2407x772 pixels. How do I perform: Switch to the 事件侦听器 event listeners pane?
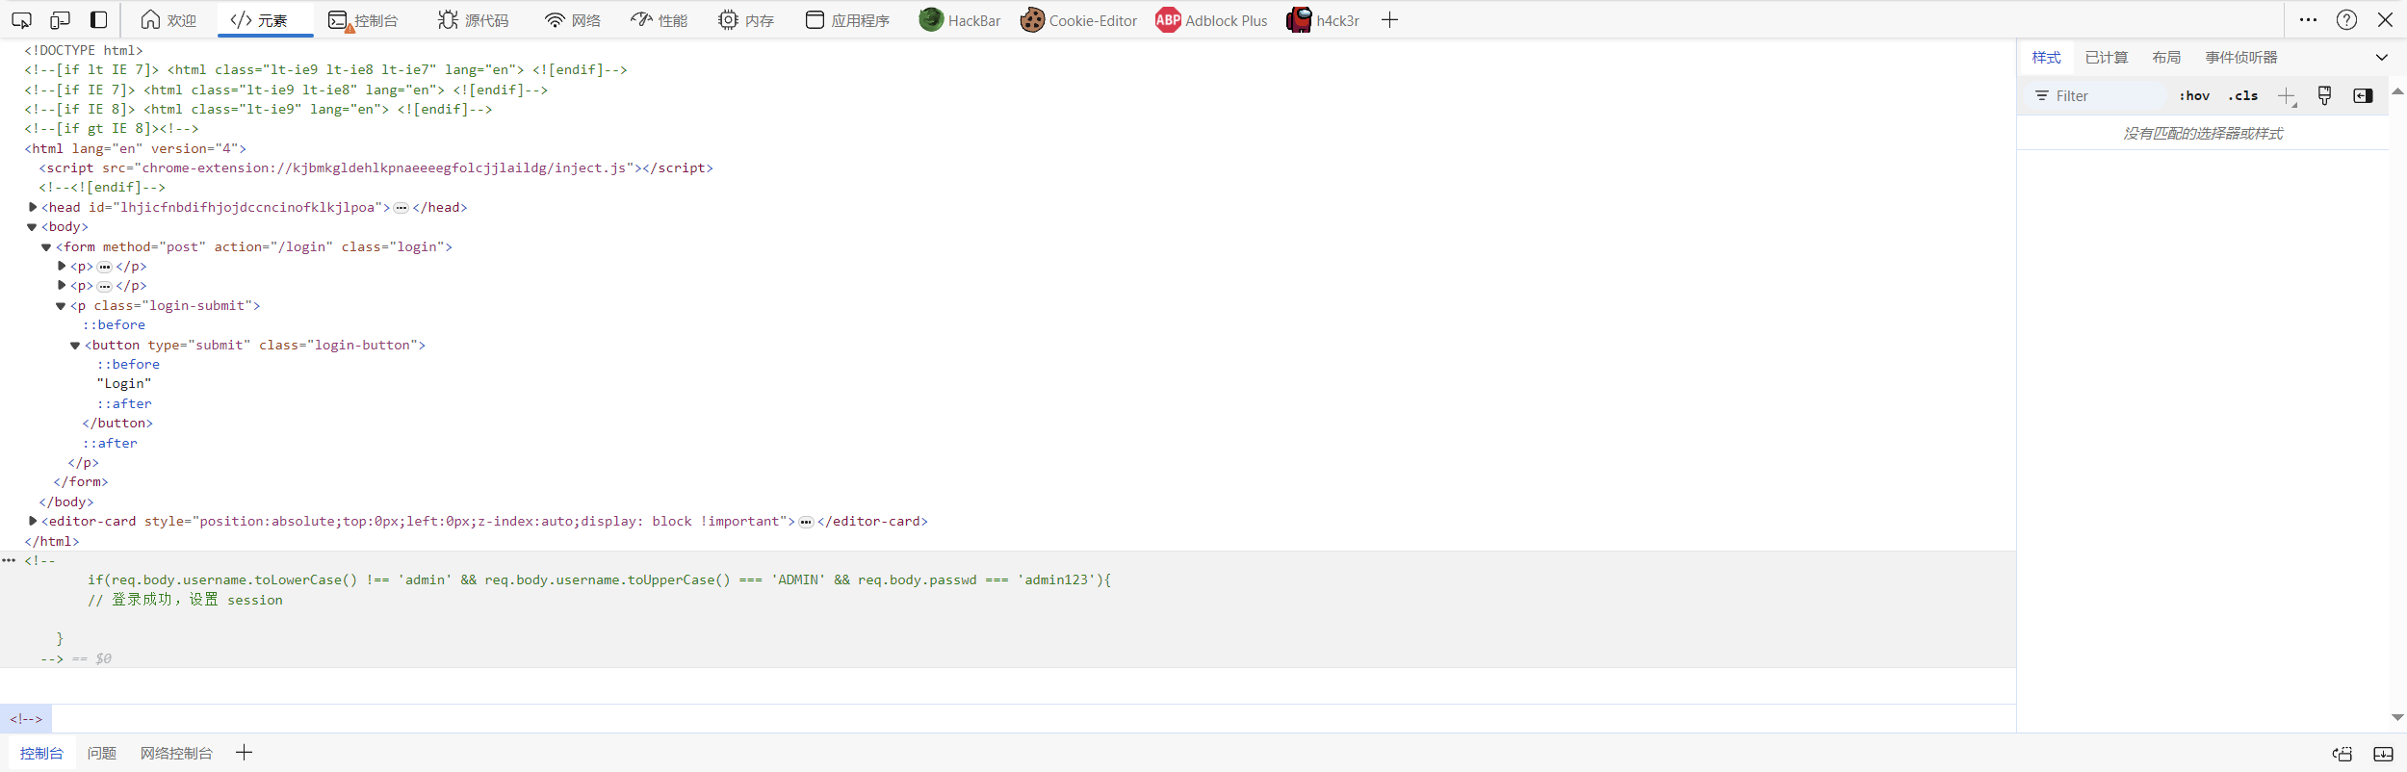click(x=2241, y=58)
